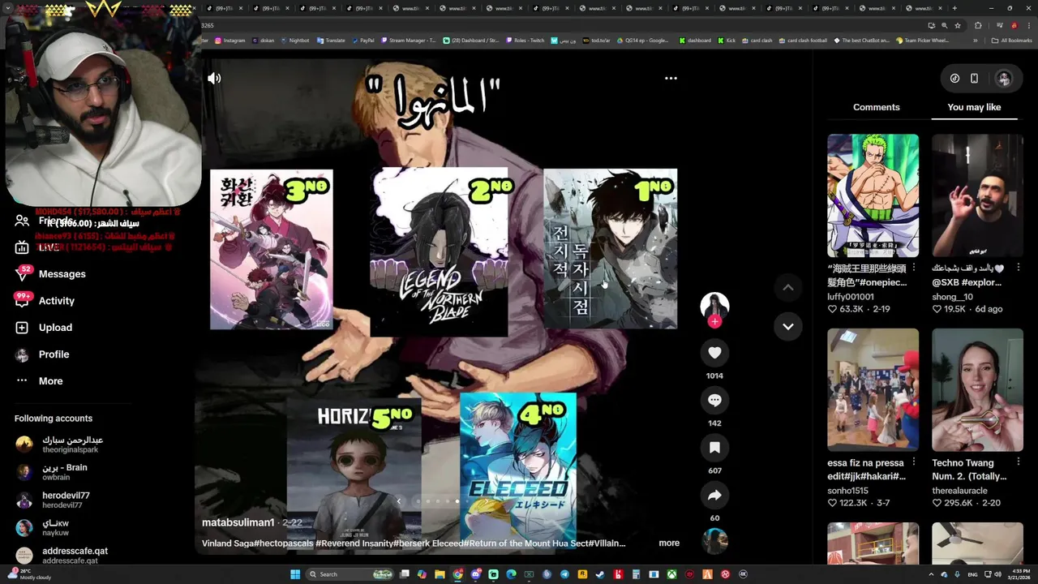This screenshot has width=1038, height=584.
Task: Open the addresscafe.qat following account
Action: [62, 555]
